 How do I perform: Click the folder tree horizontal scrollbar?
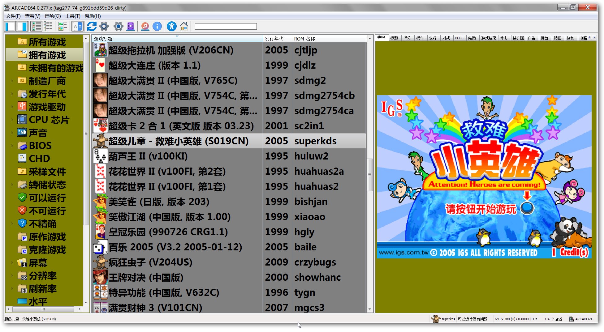(x=43, y=309)
